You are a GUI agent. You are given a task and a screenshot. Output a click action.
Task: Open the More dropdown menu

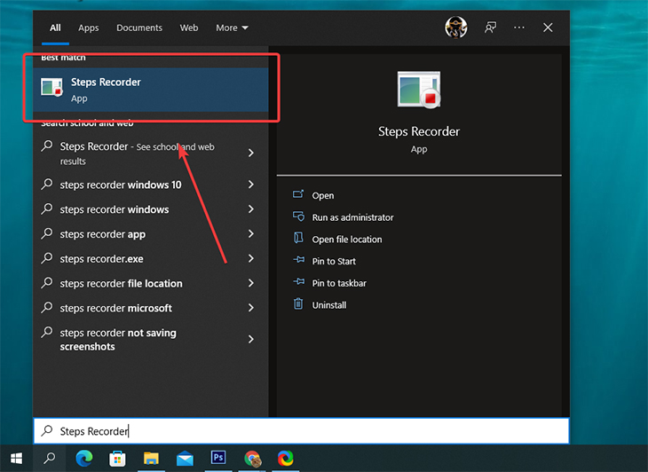(232, 28)
